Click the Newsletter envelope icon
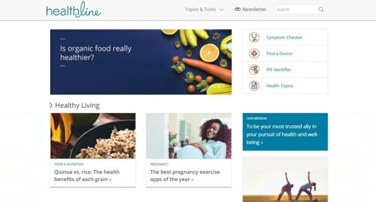376x202 pixels. [238, 9]
